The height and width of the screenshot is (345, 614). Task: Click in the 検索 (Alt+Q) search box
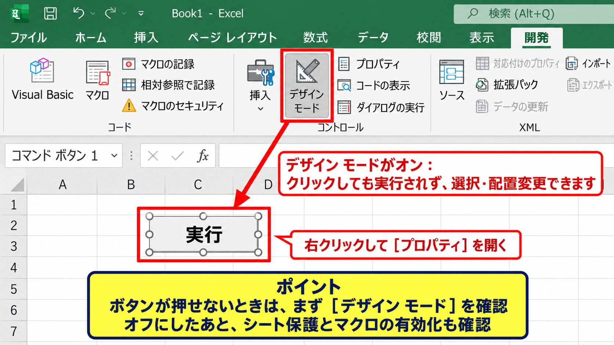(x=534, y=14)
